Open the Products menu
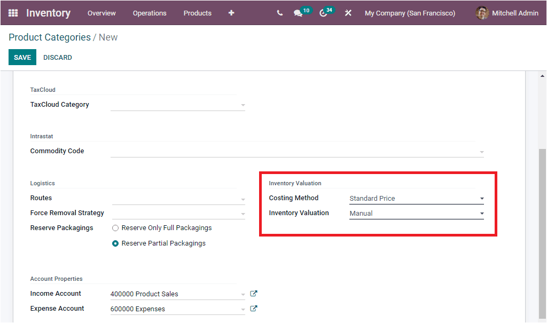 197,13
